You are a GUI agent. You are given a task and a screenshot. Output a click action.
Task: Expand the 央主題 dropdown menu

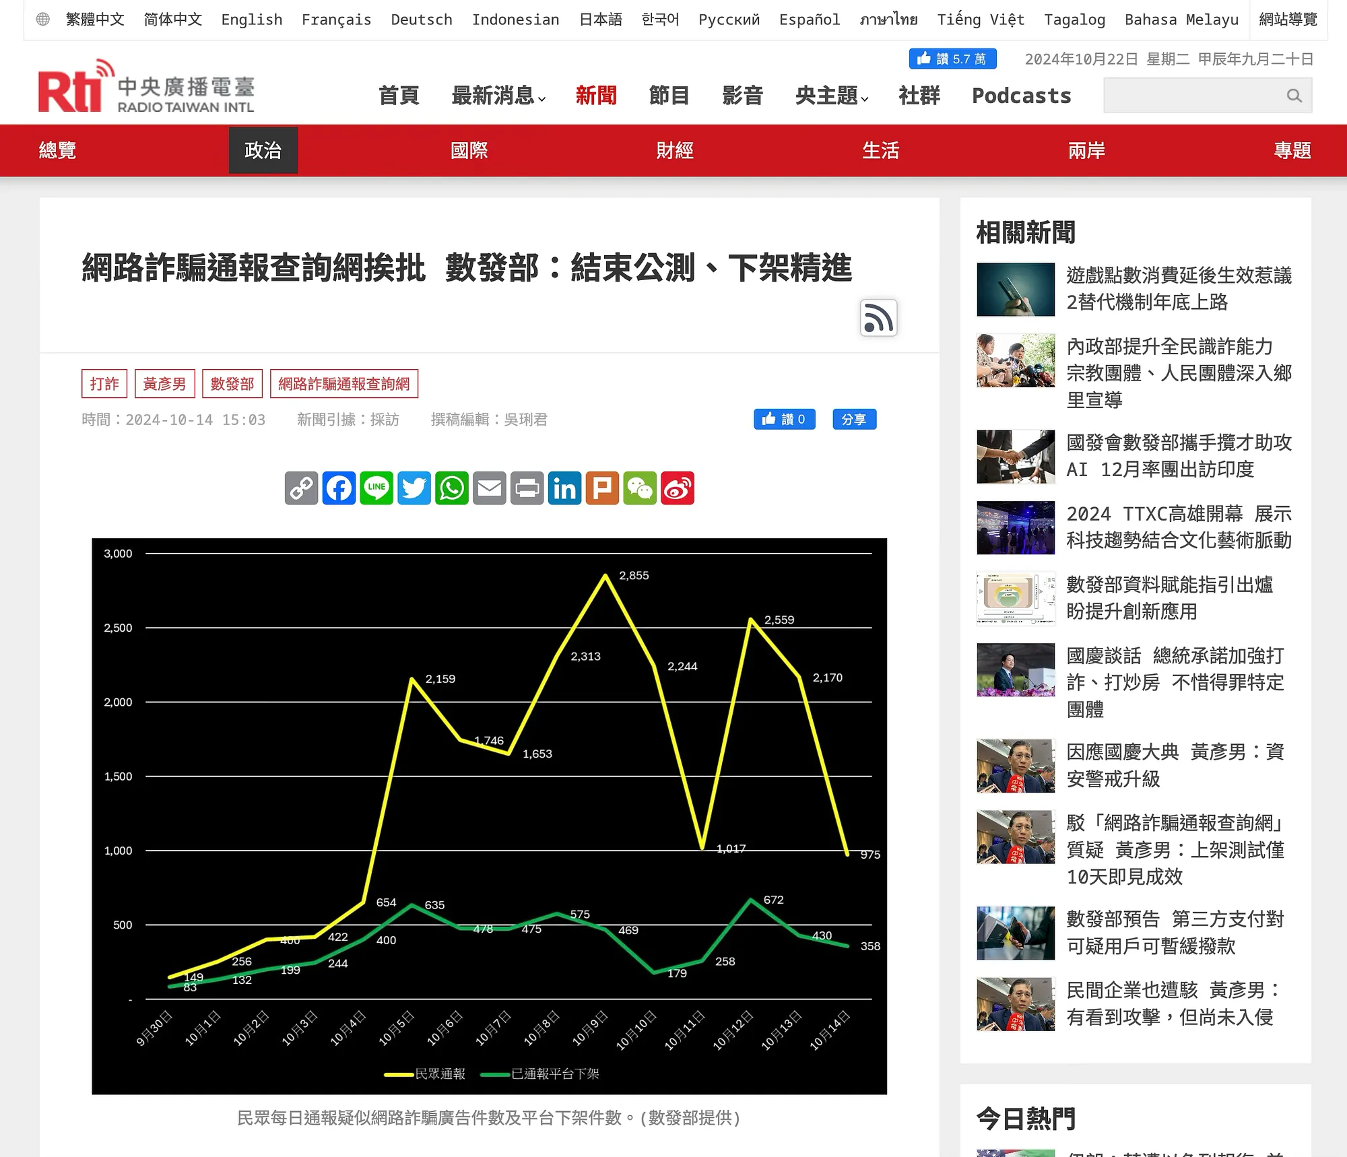pos(832,96)
